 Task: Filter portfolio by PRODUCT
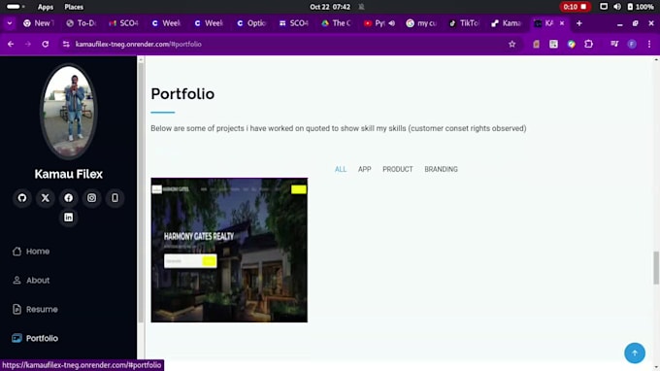[398, 169]
